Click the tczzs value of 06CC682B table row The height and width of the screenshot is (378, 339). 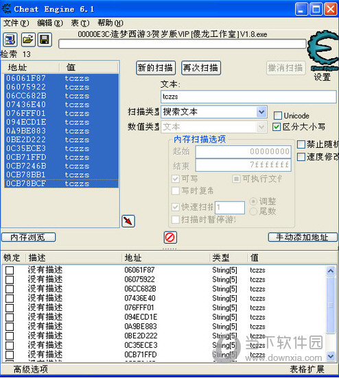(x=257, y=289)
